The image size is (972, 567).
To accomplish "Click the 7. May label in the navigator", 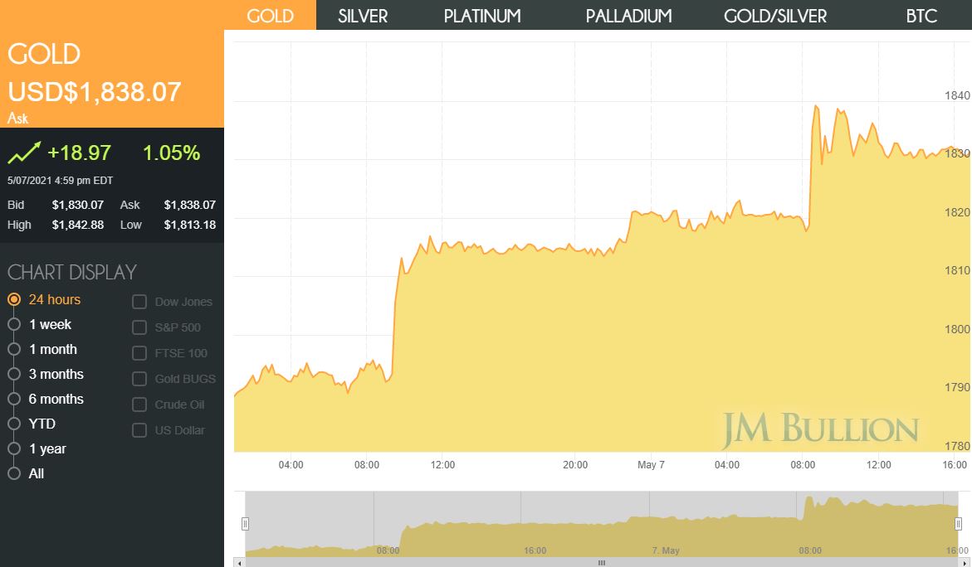I will coord(666,550).
